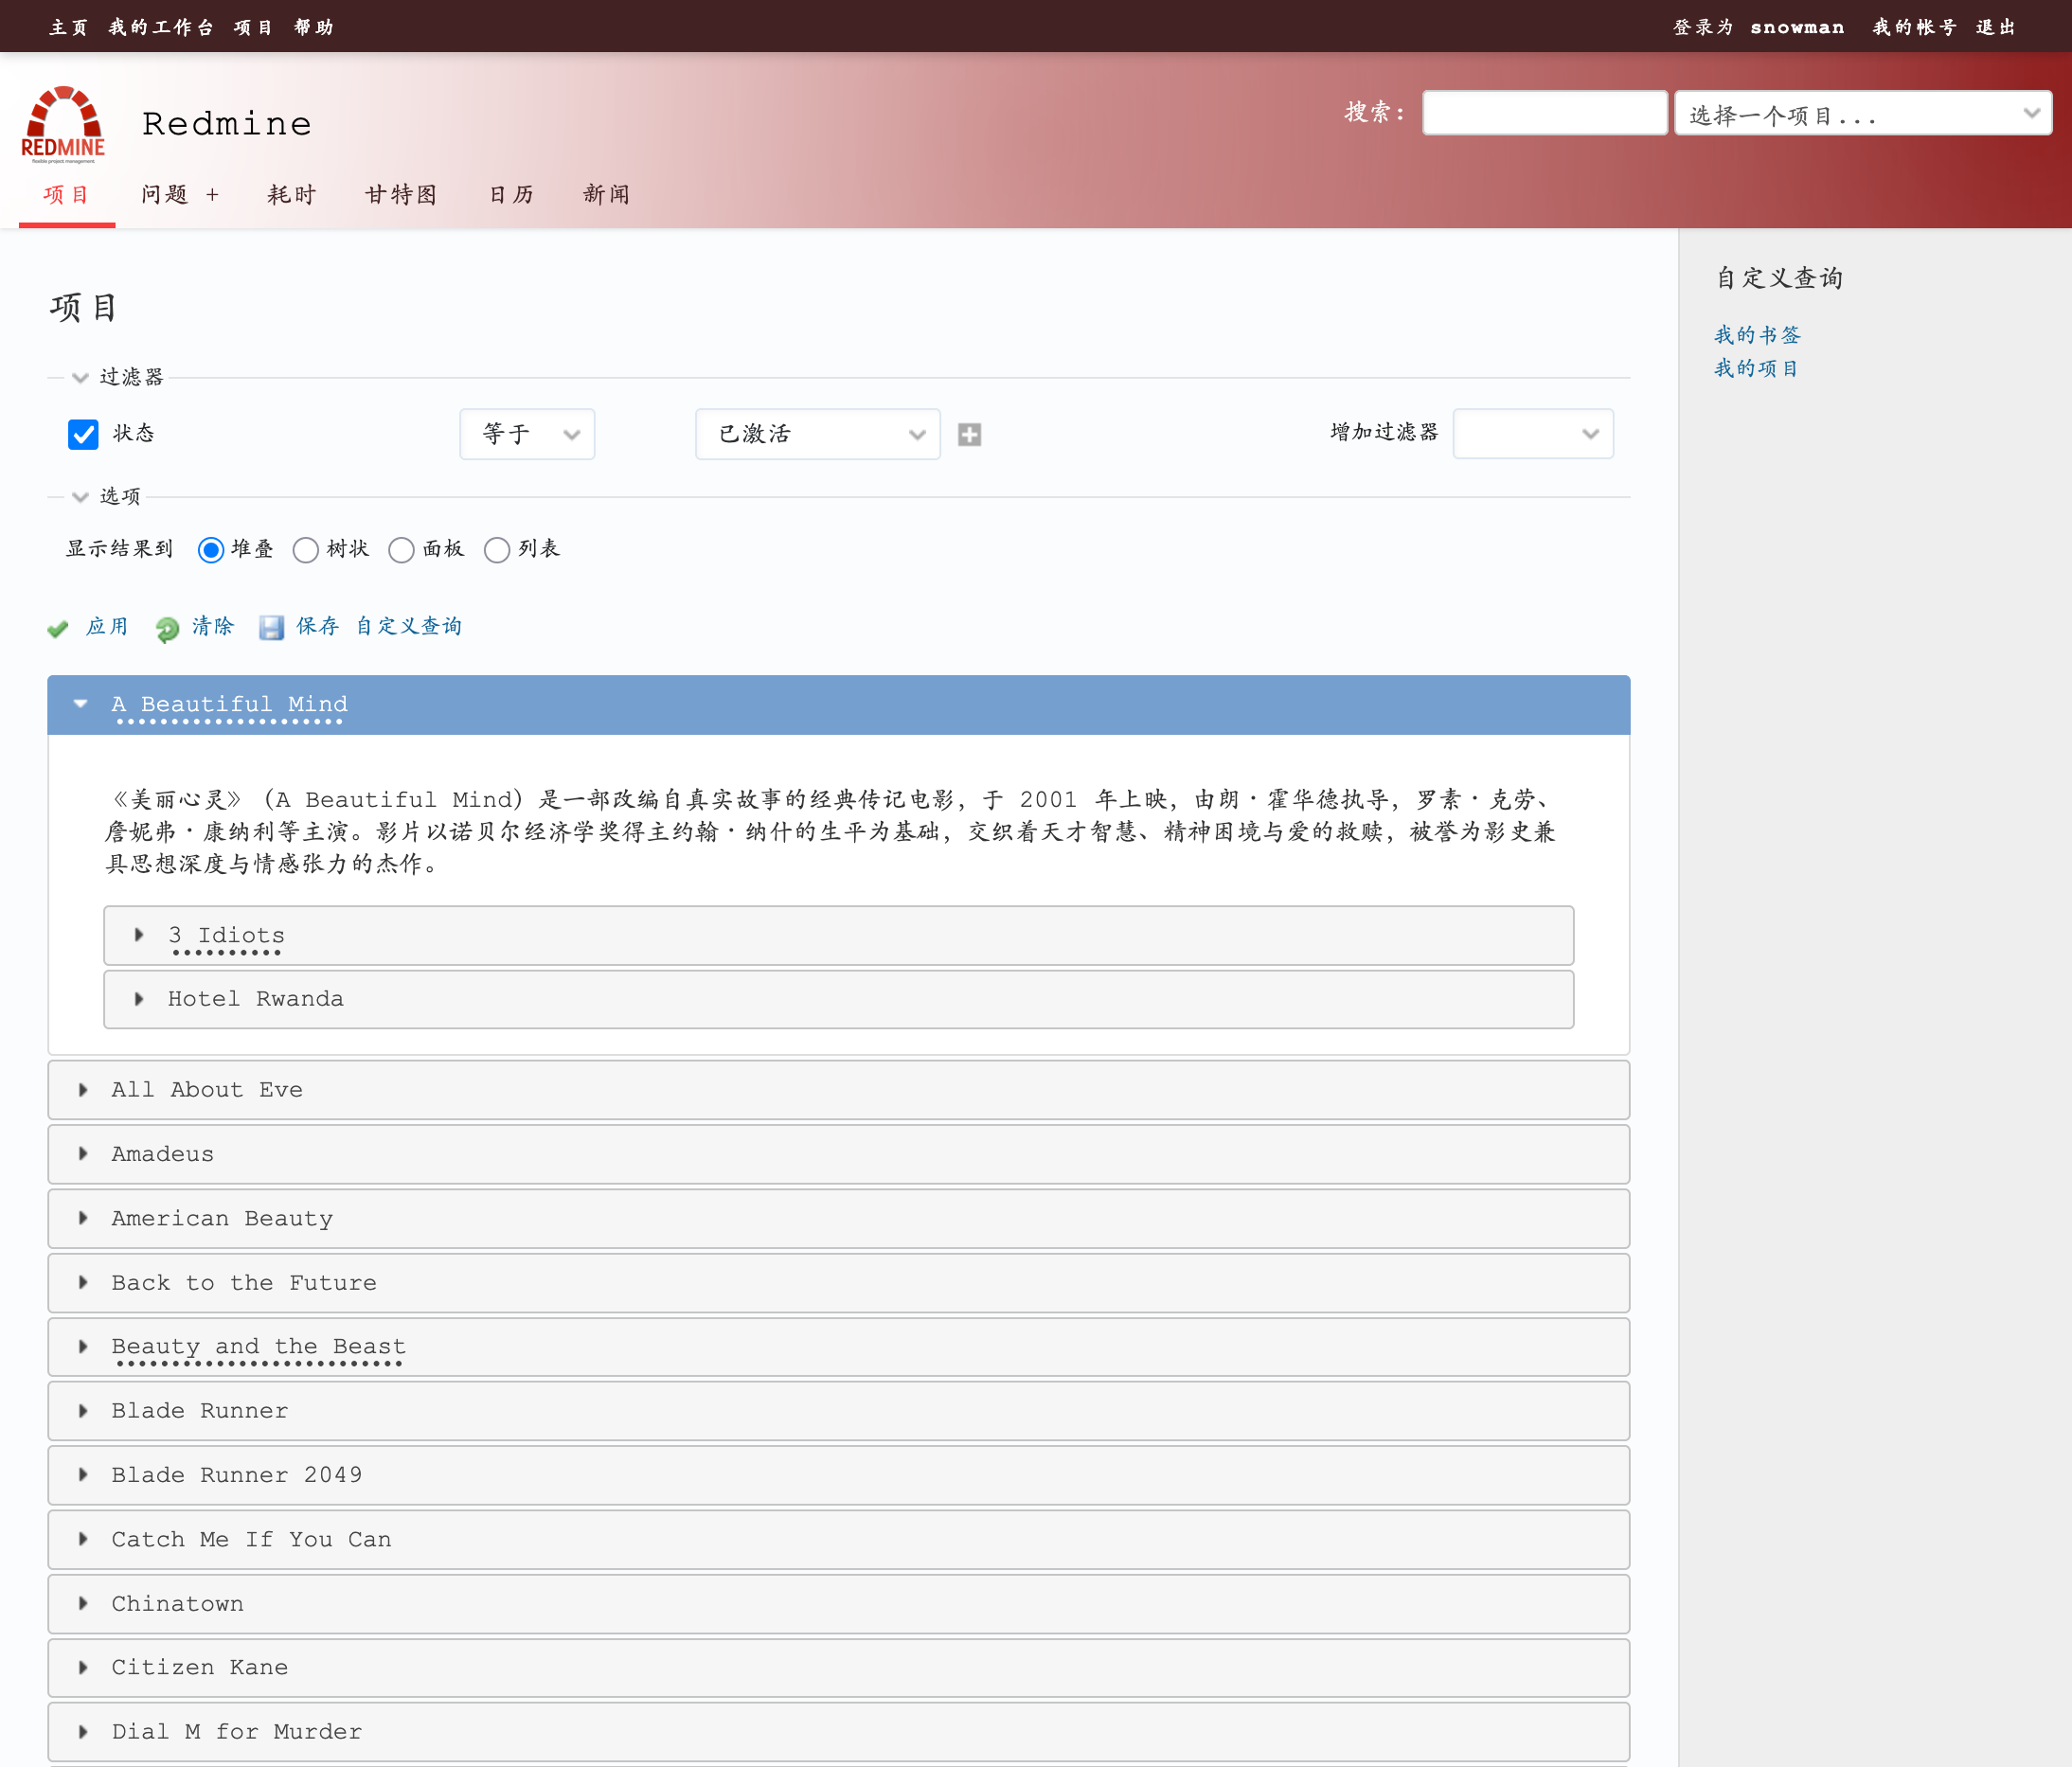The image size is (2072, 1767).
Task: Switch to the 耗时 tab
Action: tap(292, 195)
